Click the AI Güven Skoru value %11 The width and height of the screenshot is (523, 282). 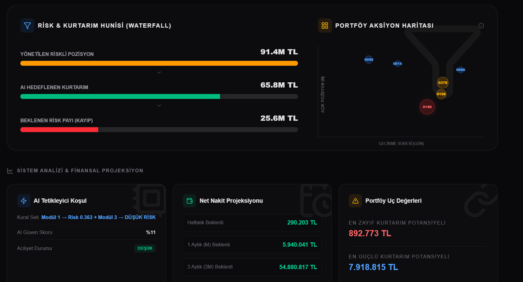[x=151, y=232]
